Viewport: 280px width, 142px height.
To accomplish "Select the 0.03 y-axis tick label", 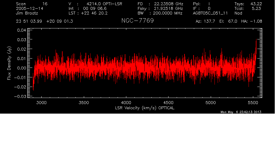I will tap(22, 39).
